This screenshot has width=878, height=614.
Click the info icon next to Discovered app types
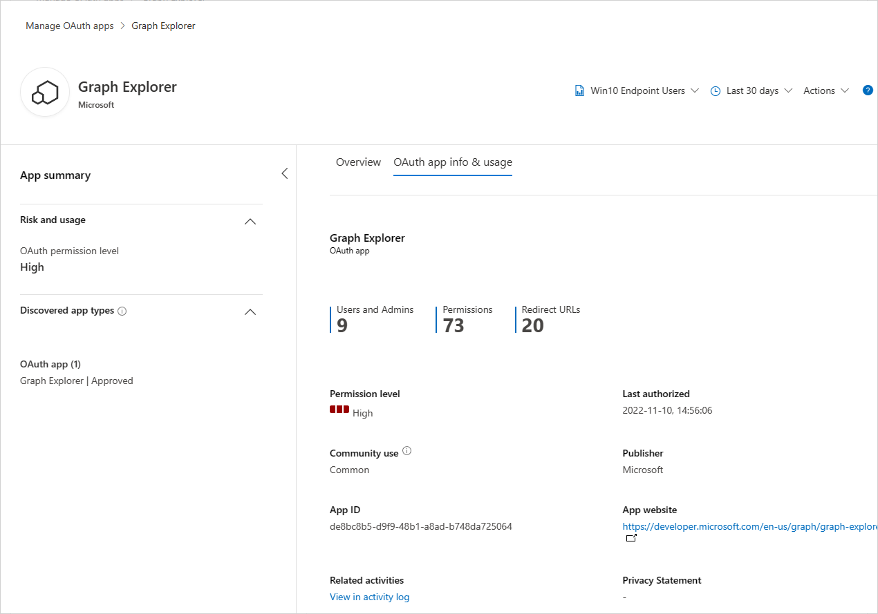[122, 311]
